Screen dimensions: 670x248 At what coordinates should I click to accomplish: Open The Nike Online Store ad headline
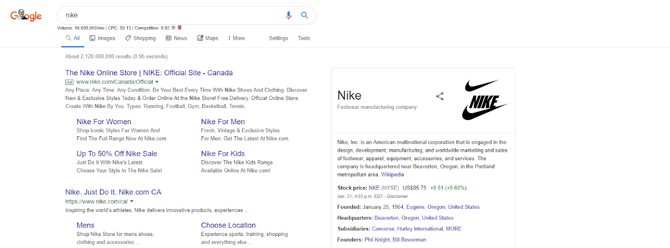click(149, 73)
